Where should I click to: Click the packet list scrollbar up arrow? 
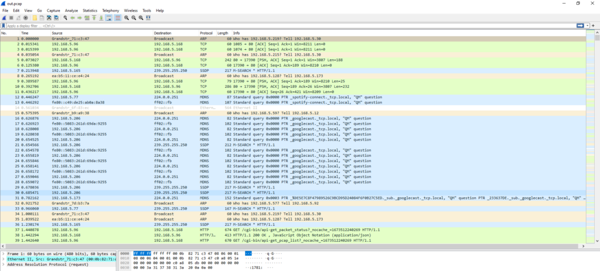[x=597, y=33]
